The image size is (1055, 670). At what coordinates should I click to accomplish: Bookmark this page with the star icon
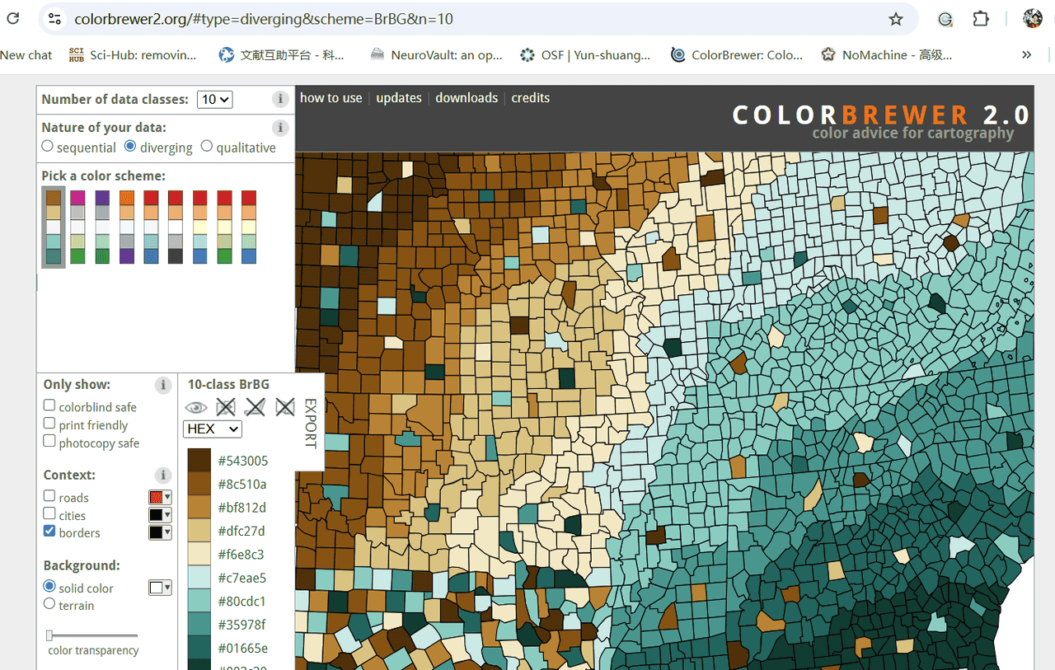pos(896,19)
